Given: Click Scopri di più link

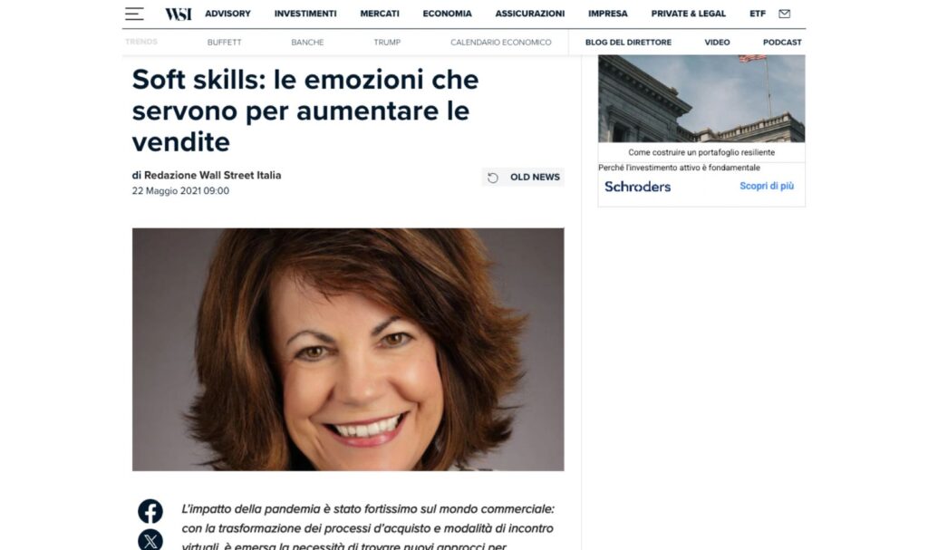Looking at the screenshot, I should click(x=767, y=186).
